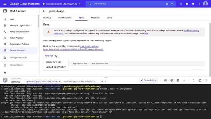Open the hamburger navigation menu
211x119 pixels.
coord(5,4)
